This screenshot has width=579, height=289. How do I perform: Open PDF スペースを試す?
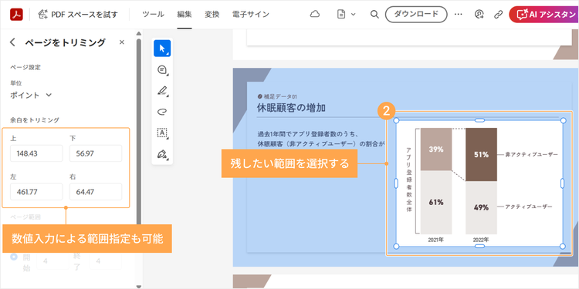coord(77,15)
